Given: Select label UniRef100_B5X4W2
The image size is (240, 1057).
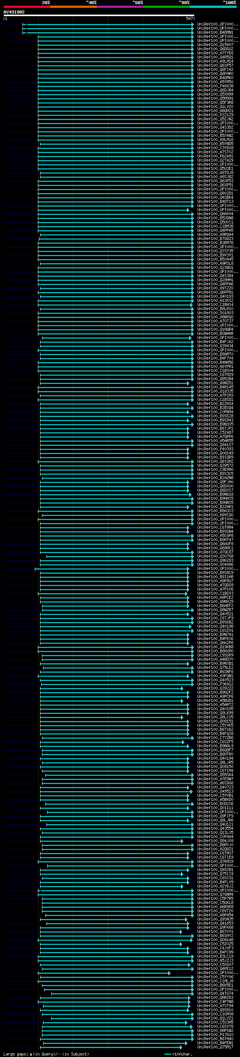Looking at the screenshot, I should point(215,135).
